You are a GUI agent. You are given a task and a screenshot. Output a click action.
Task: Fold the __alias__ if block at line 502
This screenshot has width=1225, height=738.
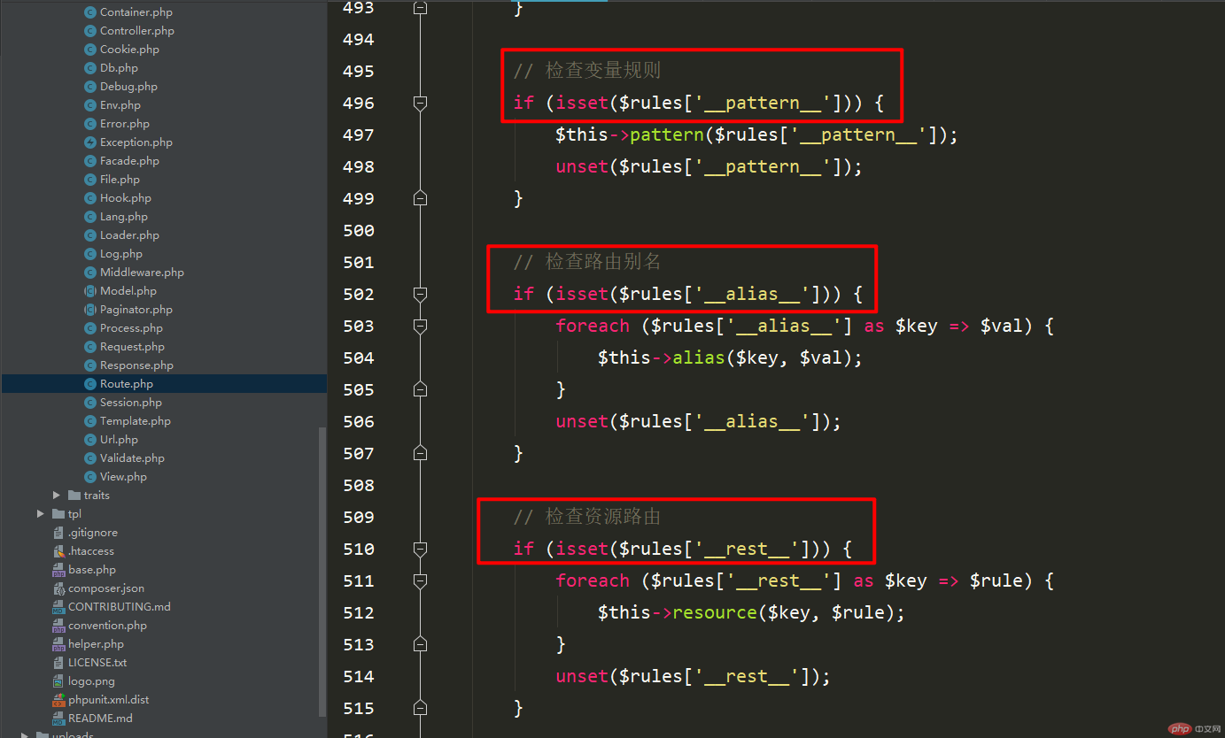coord(421,294)
